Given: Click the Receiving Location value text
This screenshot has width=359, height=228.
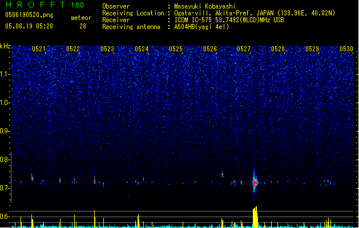Looking at the screenshot, I should [x=255, y=13].
